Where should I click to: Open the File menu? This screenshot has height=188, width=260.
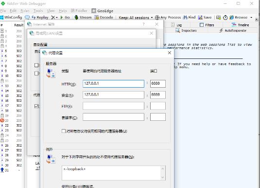[3, 11]
